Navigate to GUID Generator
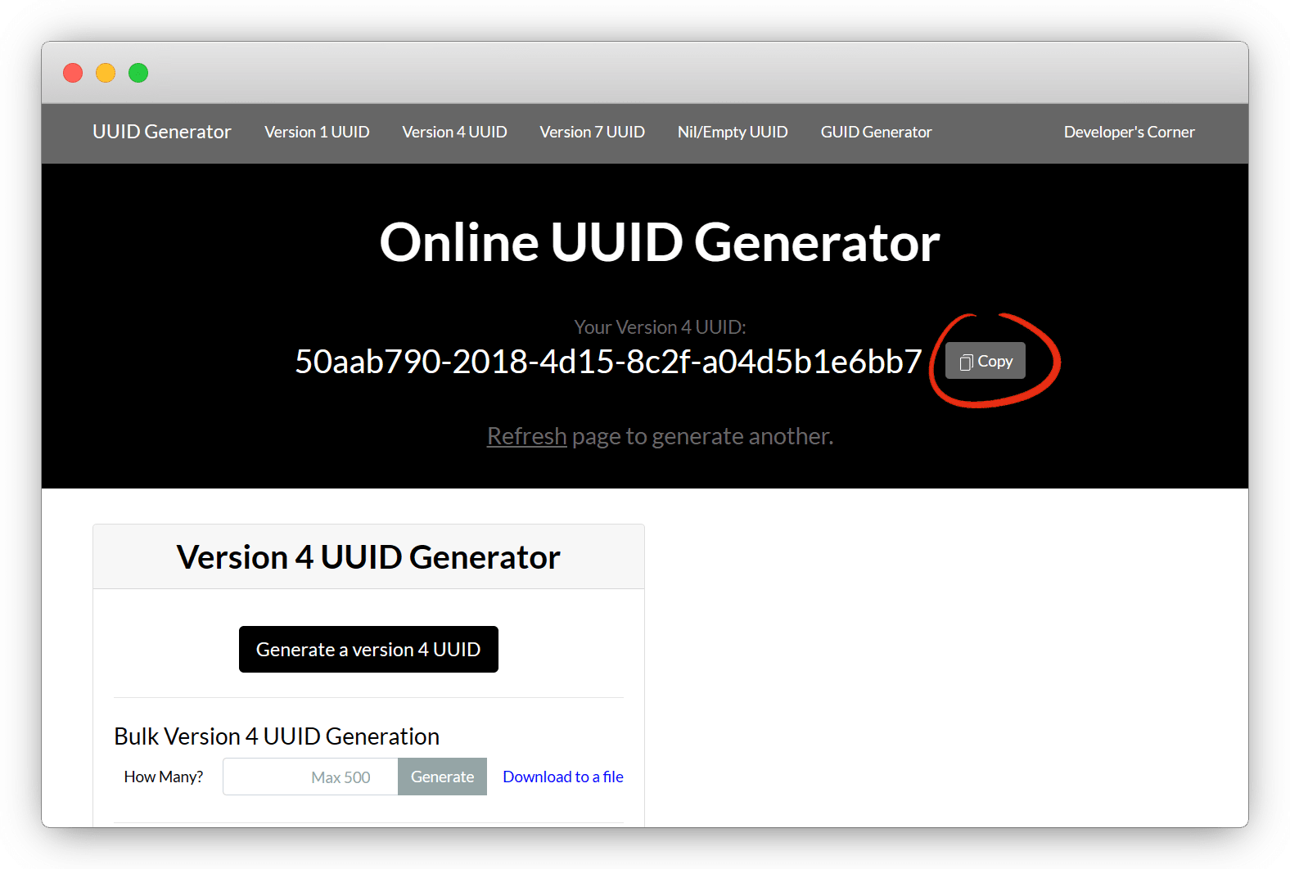The image size is (1290, 869). (876, 132)
